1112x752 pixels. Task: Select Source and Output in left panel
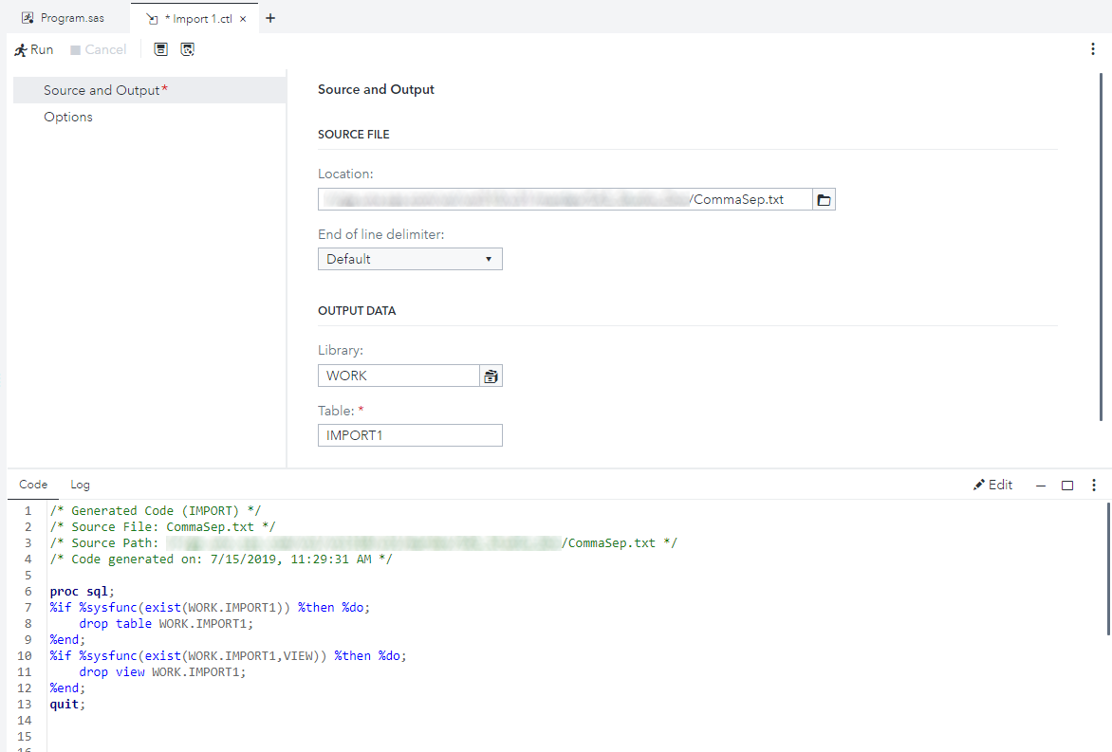tap(102, 90)
